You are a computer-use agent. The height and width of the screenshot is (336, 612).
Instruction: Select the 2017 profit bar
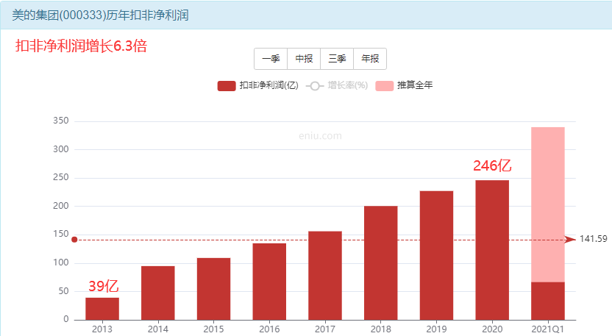(325, 276)
